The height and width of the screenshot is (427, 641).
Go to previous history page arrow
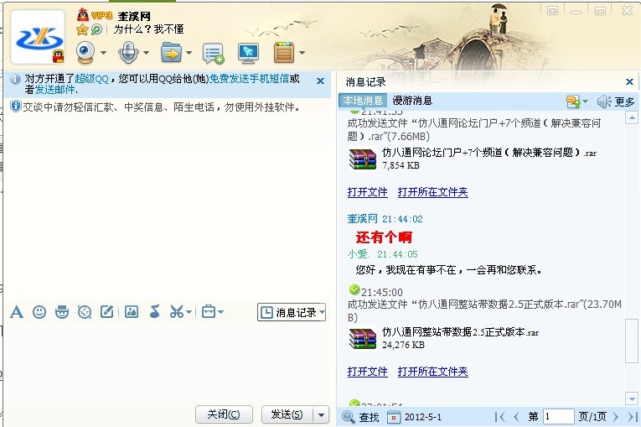pos(516,417)
